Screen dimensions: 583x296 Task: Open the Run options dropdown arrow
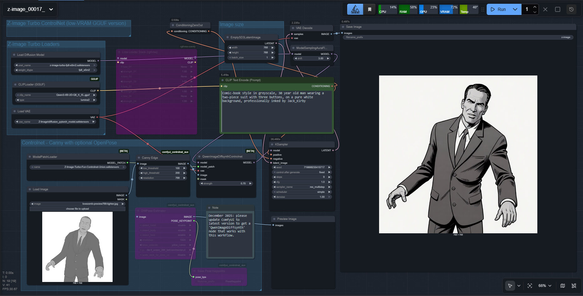(x=515, y=9)
